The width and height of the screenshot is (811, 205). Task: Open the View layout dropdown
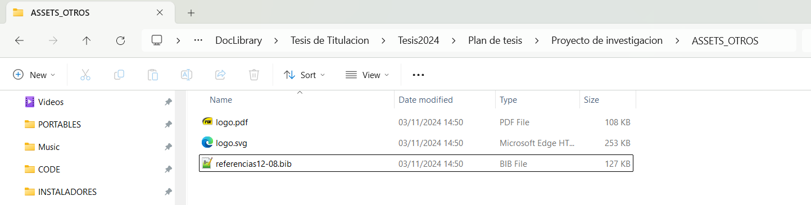(367, 75)
